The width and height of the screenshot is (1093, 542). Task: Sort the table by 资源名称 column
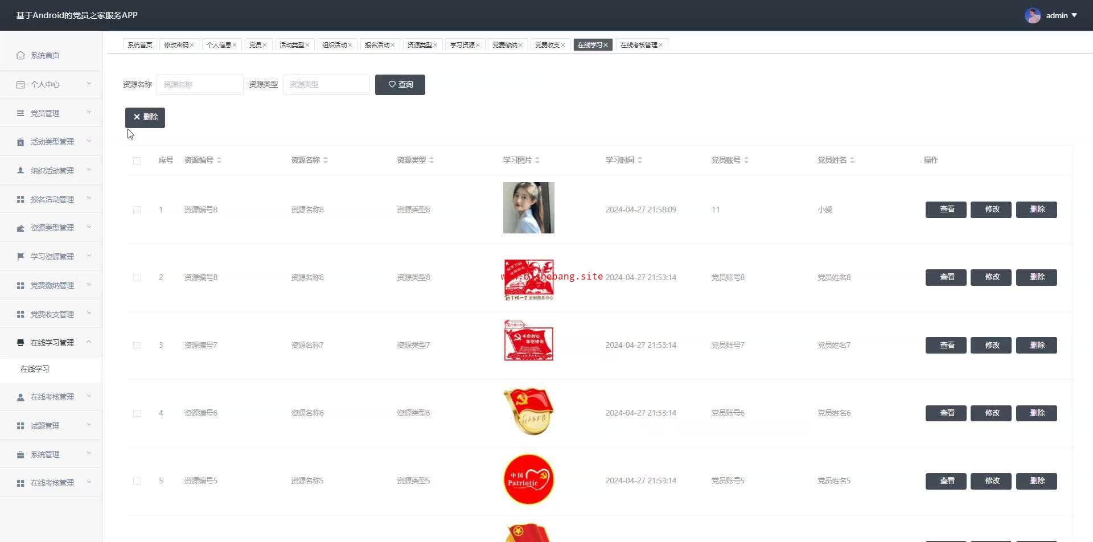tap(326, 160)
